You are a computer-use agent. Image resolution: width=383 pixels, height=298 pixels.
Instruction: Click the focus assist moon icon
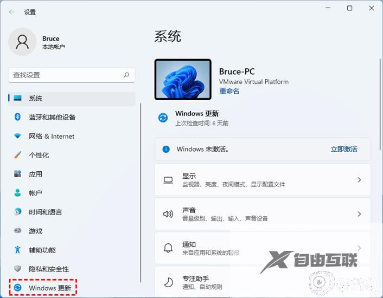168,282
